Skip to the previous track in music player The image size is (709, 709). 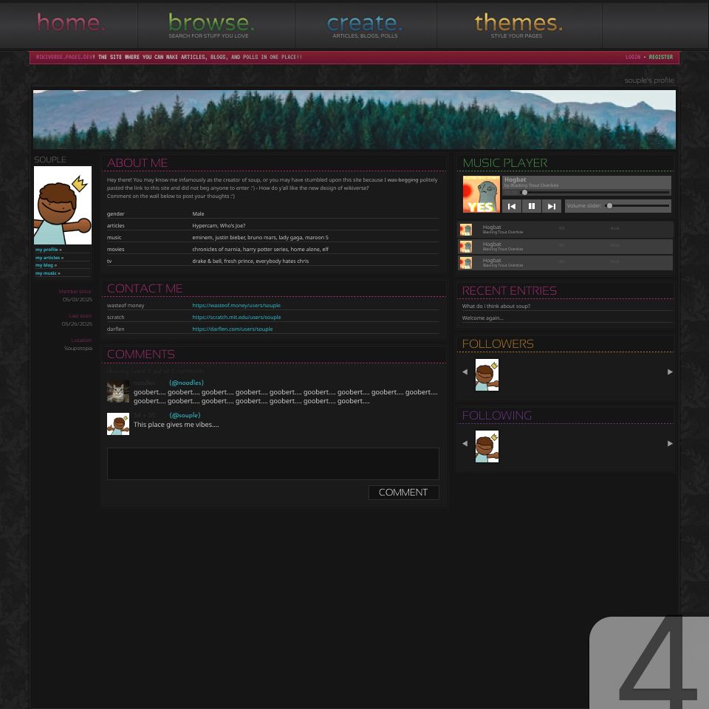click(511, 206)
